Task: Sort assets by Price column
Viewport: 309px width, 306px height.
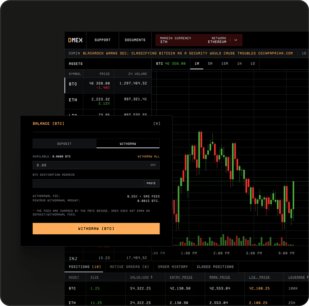Action: pyautogui.click(x=104, y=74)
